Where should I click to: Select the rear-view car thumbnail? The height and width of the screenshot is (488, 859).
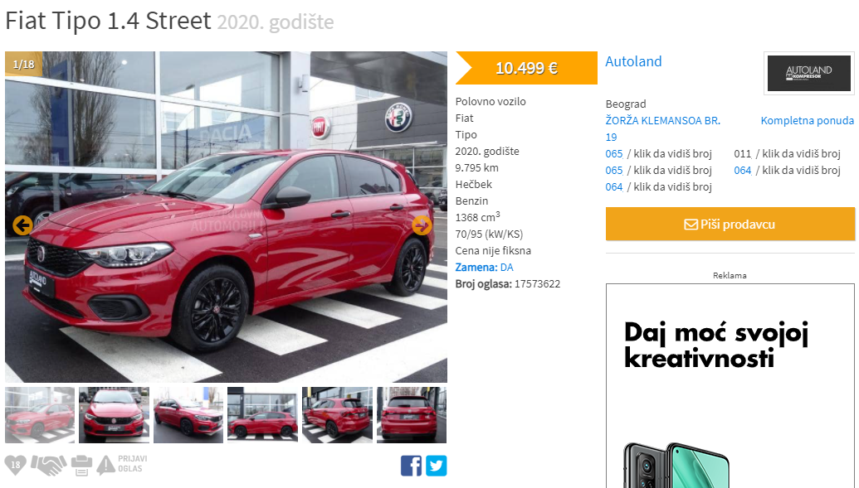412,415
